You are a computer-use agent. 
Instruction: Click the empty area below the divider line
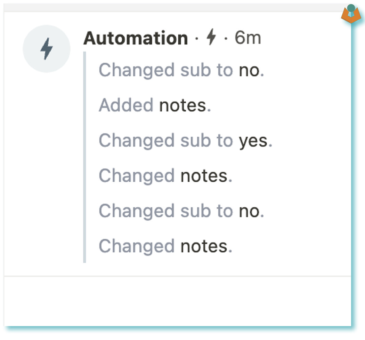(x=177, y=301)
